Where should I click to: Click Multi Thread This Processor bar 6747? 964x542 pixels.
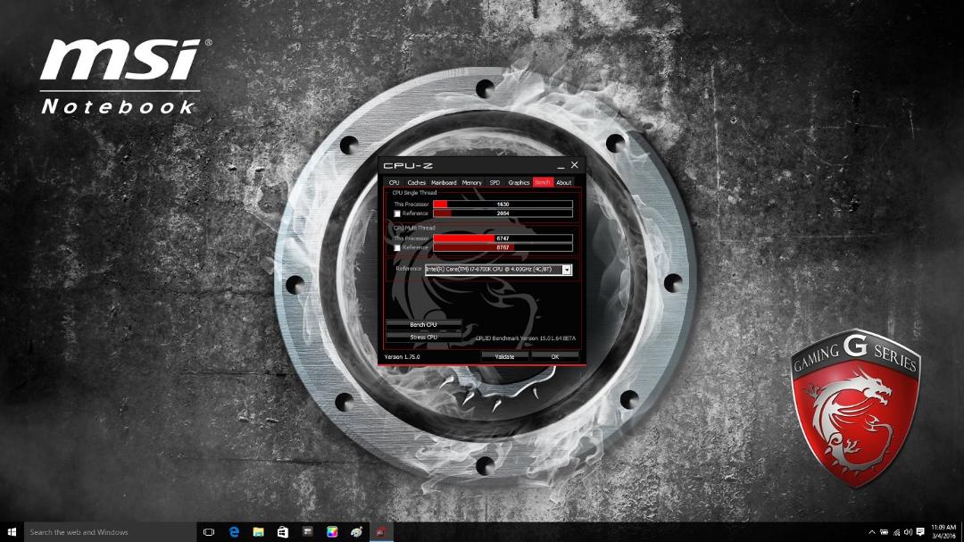click(503, 238)
